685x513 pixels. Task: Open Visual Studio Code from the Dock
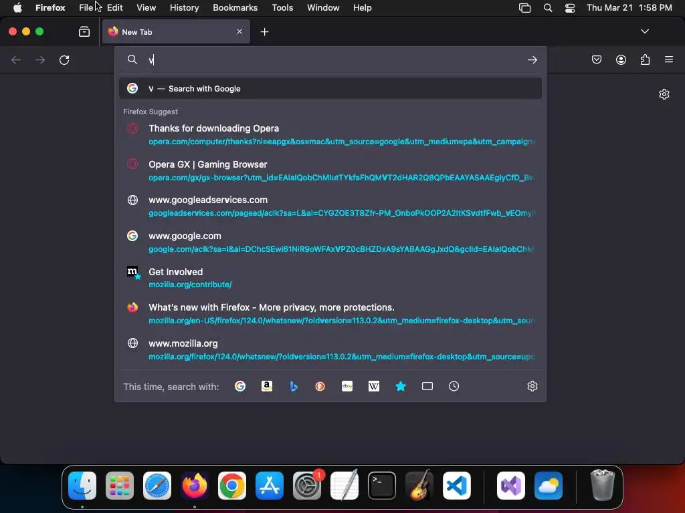457,486
